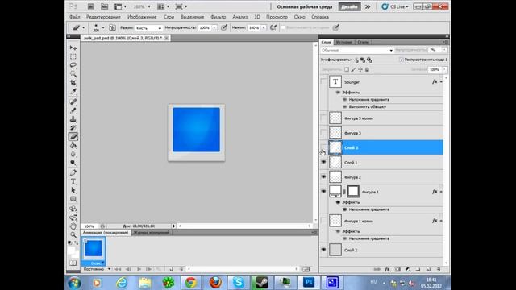Convert to timeline animation button
The width and height of the screenshot is (516, 290).
tap(306, 269)
